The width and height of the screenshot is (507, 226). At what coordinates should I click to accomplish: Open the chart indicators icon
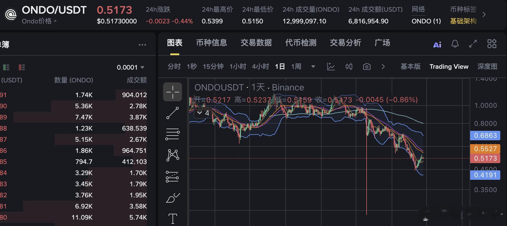point(331,67)
